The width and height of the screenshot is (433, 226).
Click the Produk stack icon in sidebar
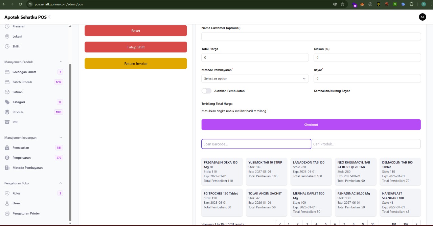(x=7, y=112)
